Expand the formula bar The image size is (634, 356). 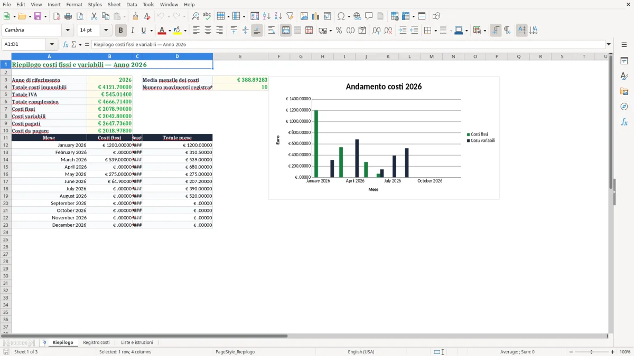pyautogui.click(x=609, y=45)
